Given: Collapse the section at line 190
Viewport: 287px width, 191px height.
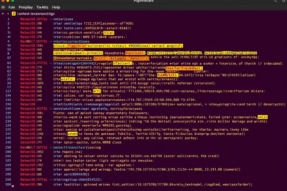Looking at the screenshot, I should click(51, 109).
